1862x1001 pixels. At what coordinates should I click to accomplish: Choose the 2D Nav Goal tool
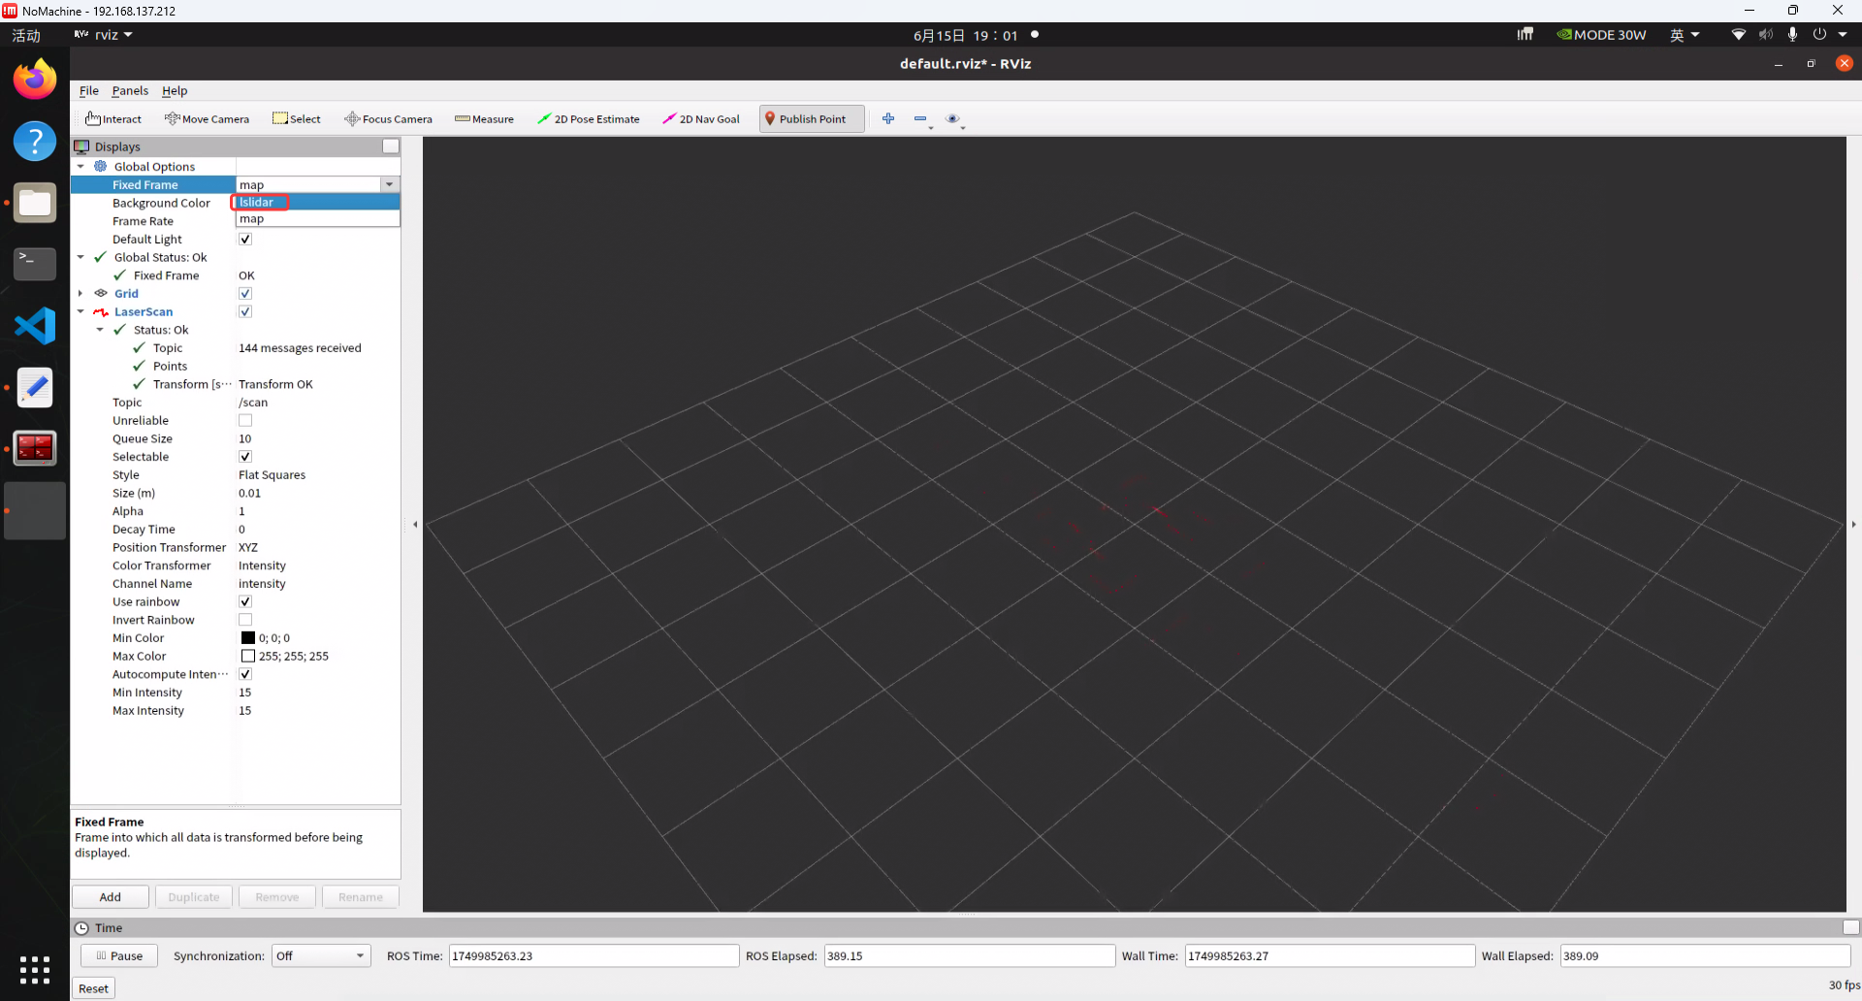[x=700, y=118]
